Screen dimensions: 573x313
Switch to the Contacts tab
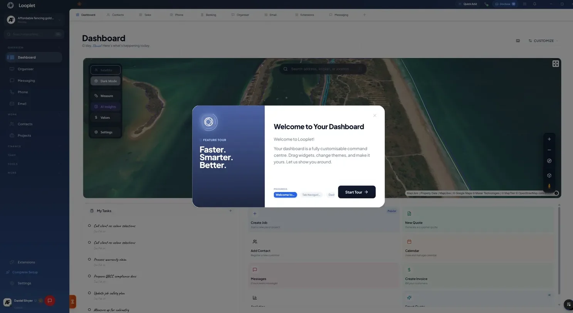(115, 15)
